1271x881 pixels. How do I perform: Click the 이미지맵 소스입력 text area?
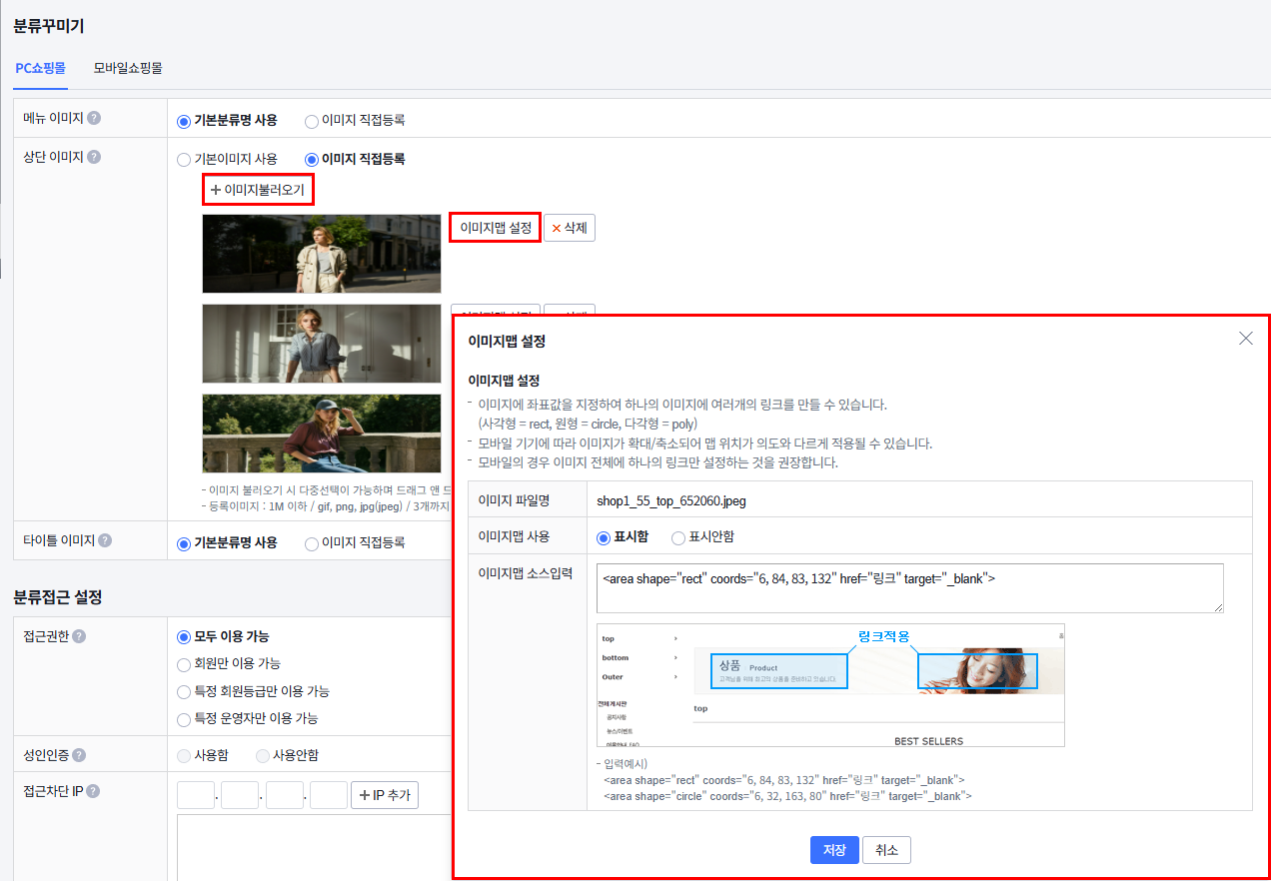(909, 588)
